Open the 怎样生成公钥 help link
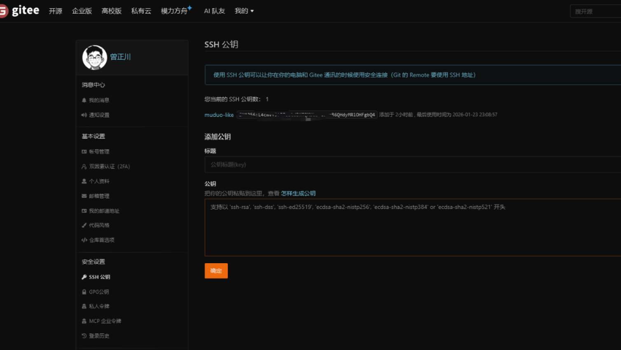621x350 pixels. tap(298, 193)
